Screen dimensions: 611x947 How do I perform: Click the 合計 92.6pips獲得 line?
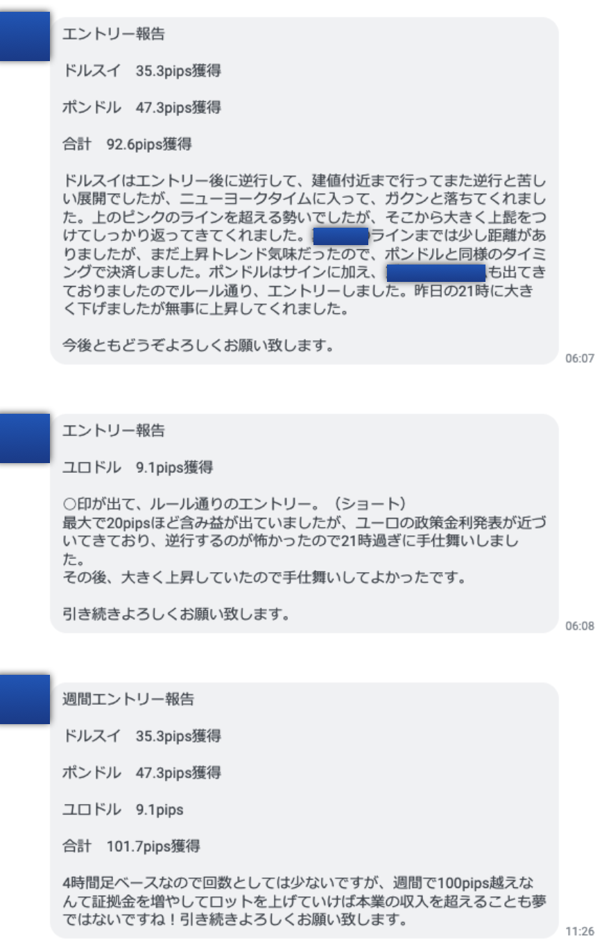point(128,145)
